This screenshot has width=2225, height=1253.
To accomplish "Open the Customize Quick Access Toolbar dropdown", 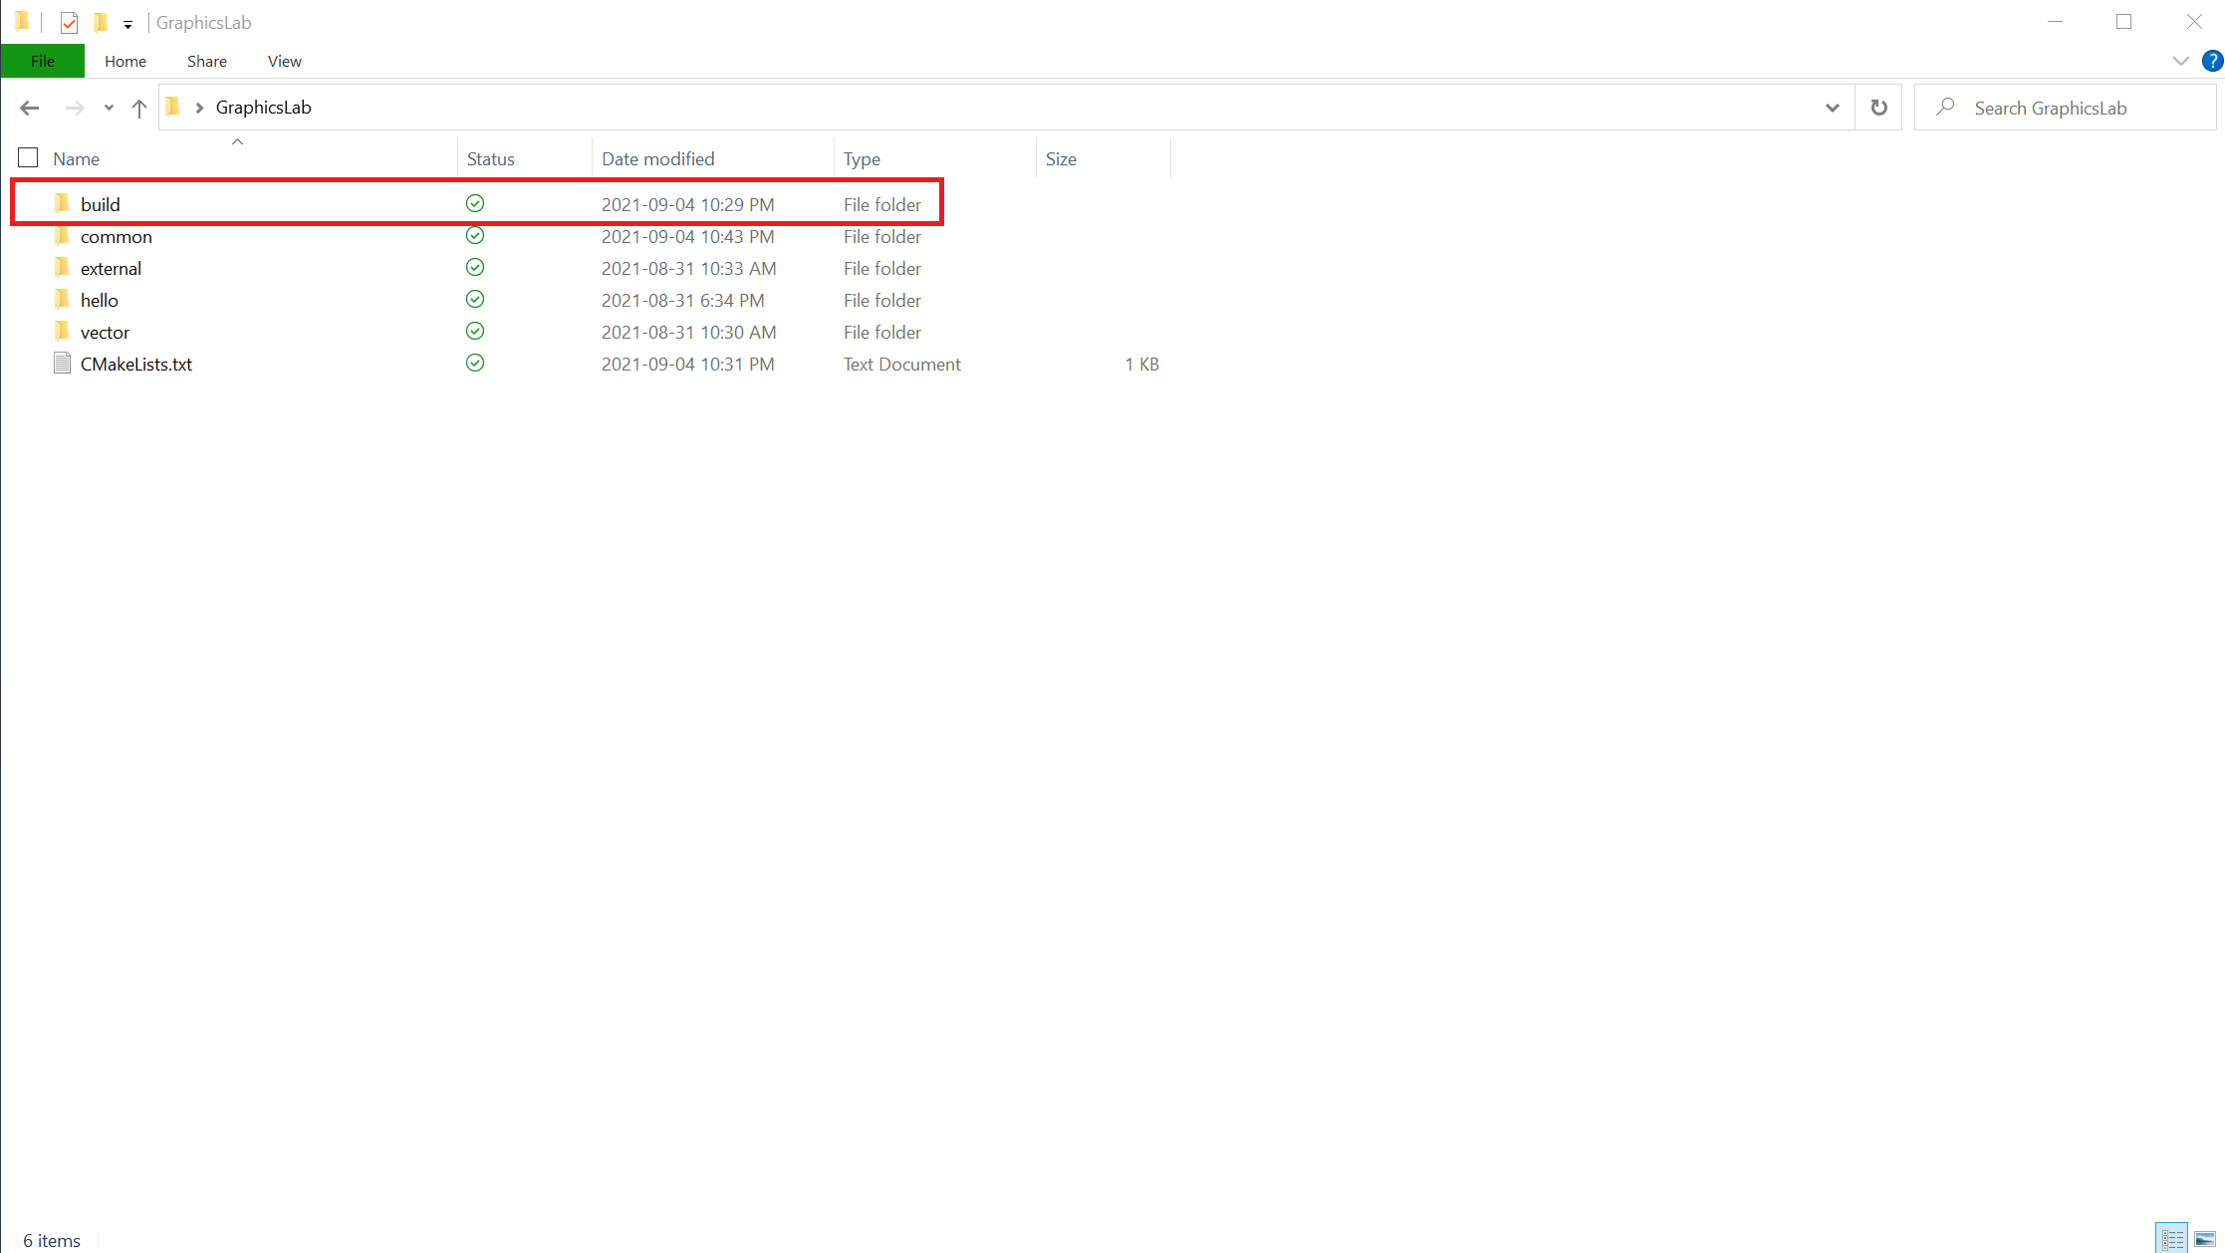I will (127, 23).
